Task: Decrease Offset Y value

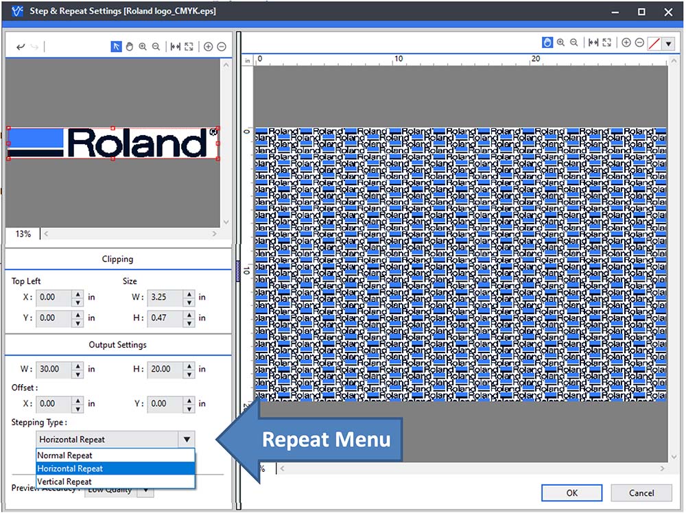Action: pos(189,408)
